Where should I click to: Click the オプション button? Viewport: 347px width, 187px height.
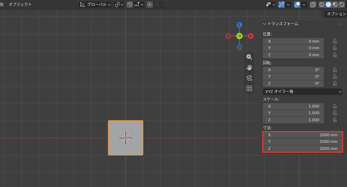point(336,14)
